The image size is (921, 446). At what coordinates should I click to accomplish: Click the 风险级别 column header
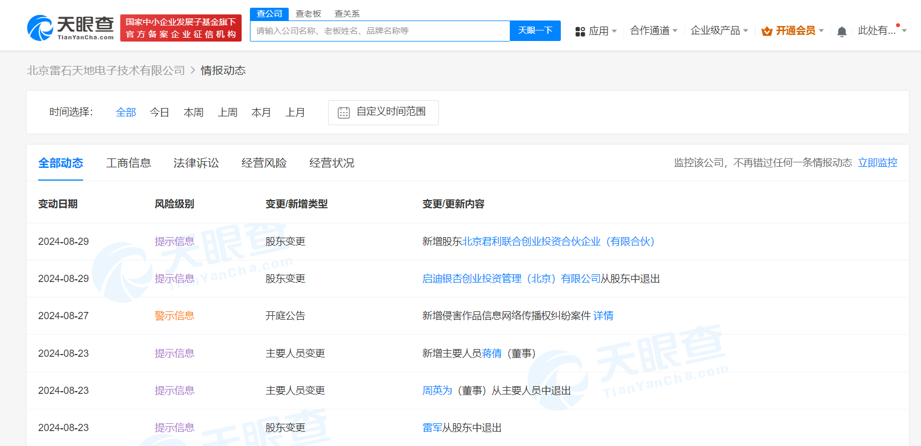[x=175, y=204]
